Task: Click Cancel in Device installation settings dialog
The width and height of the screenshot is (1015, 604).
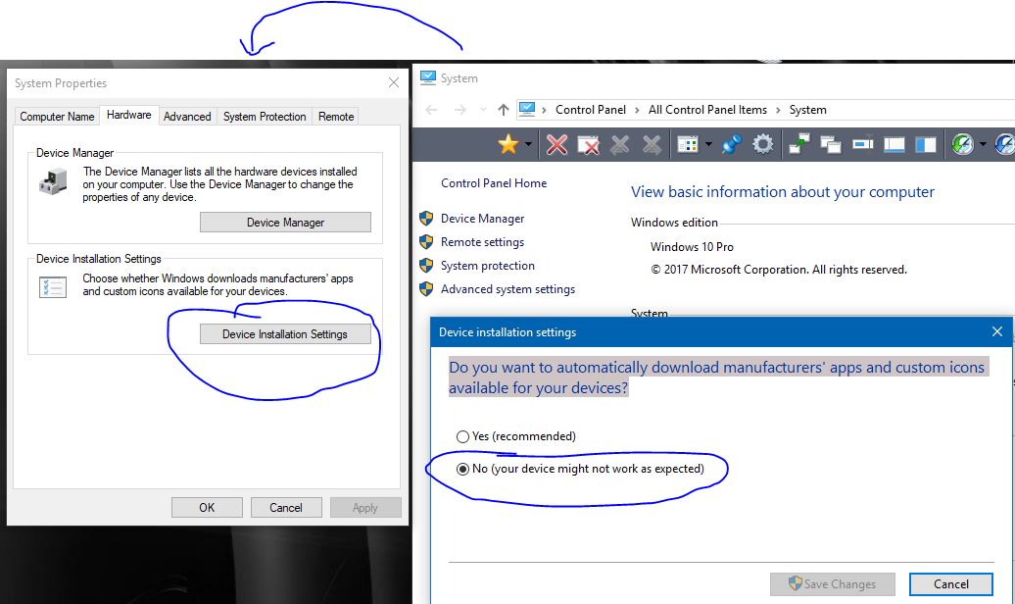Action: 951,584
